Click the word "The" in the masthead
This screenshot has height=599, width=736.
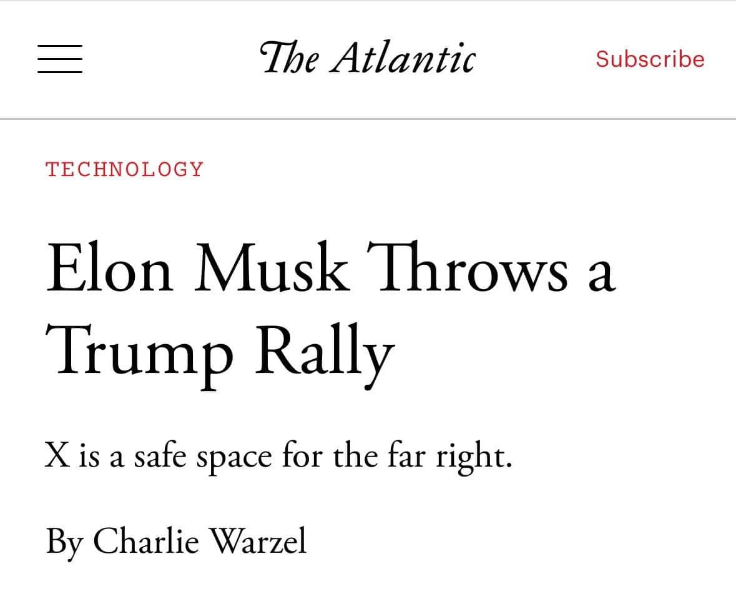click(290, 57)
